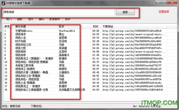179x110 pixels.
Task: Click the duration 04:03 in row 18
Action: click(96, 90)
